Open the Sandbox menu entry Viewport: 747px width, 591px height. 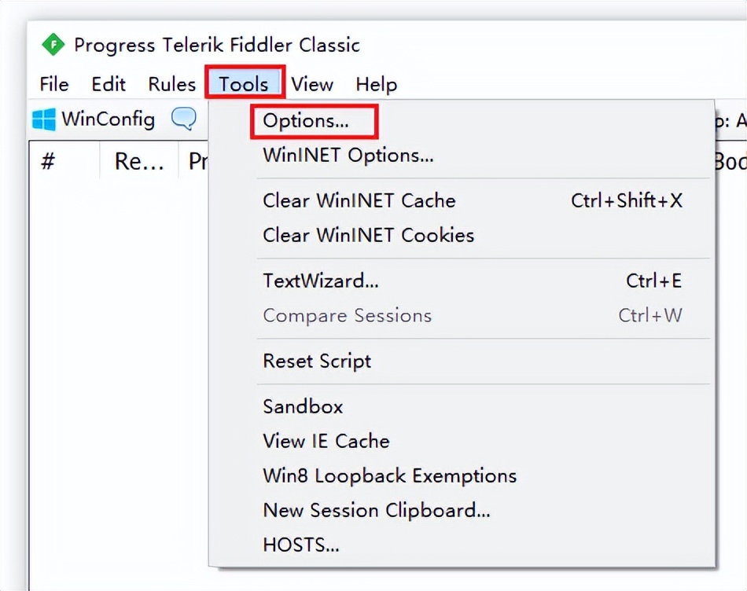click(303, 406)
